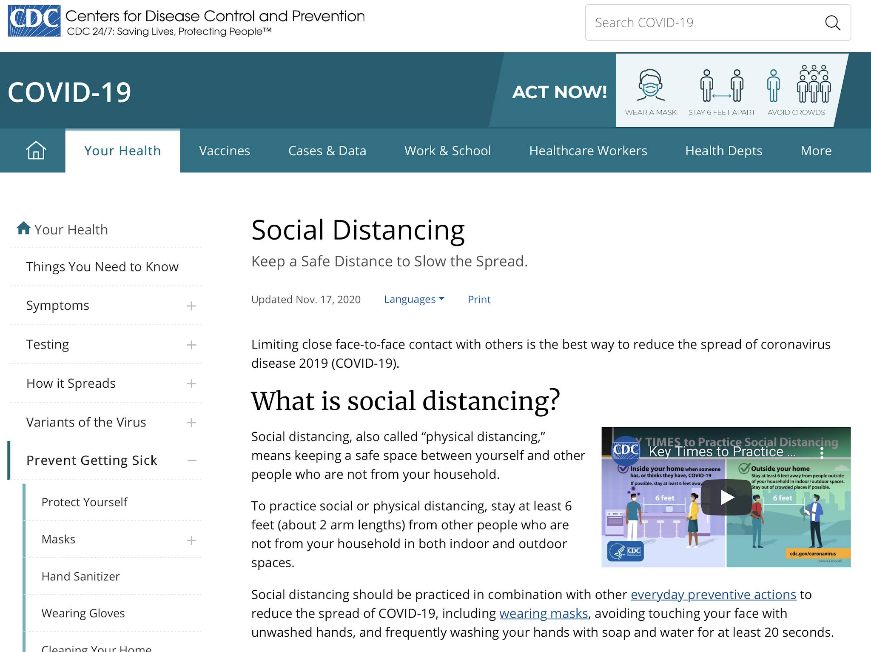Open the More navigation menu
871x652 pixels.
coord(816,151)
